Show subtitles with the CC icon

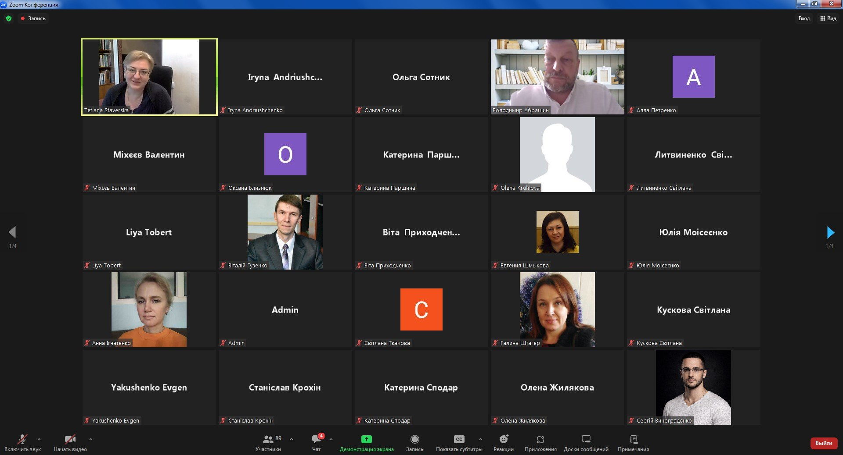tap(459, 439)
